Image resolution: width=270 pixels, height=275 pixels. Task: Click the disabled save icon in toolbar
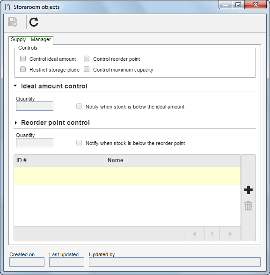(x=13, y=22)
